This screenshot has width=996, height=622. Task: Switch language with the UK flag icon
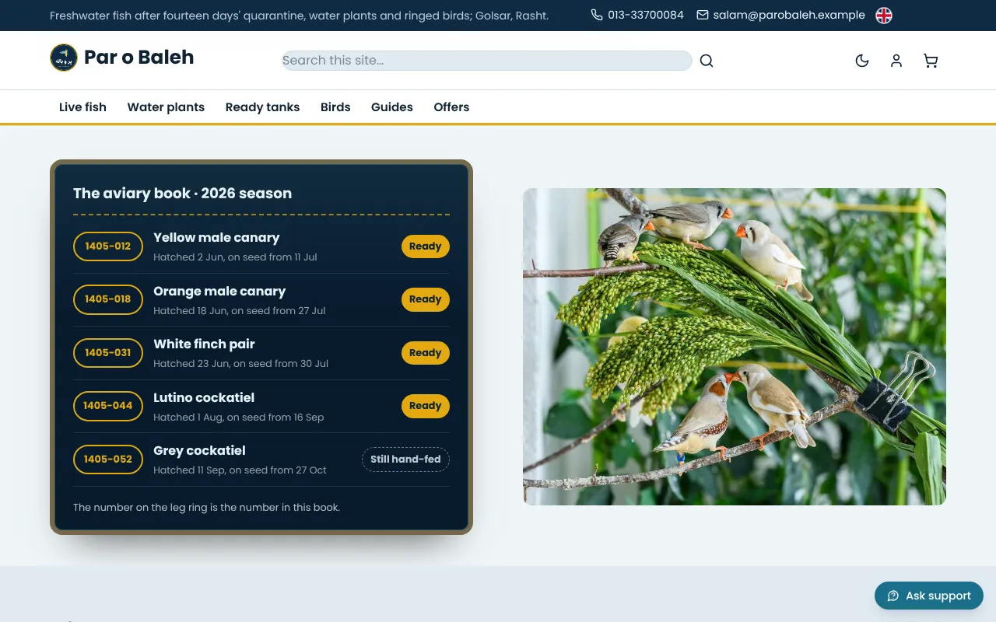coord(884,16)
